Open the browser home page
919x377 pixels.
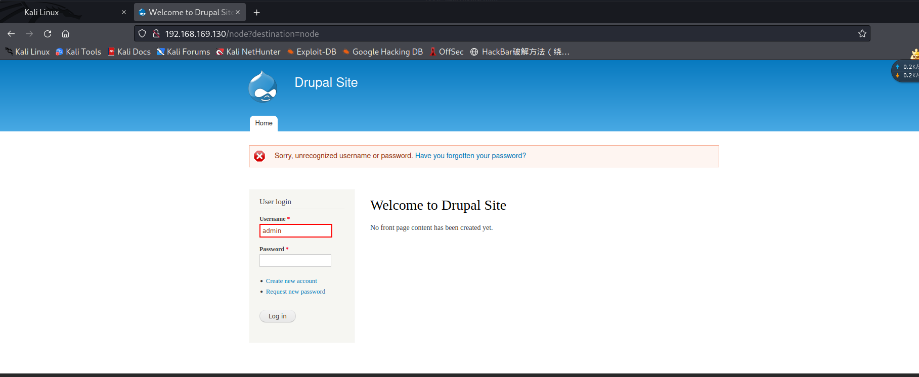[65, 34]
